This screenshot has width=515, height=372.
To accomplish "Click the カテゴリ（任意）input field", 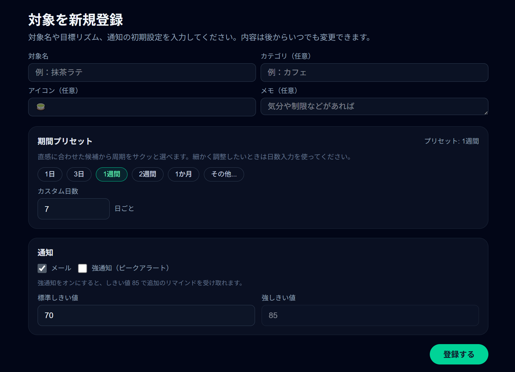I will coord(374,72).
